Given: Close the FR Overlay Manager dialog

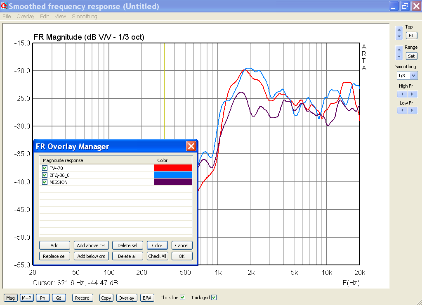Looking at the screenshot, I should [191, 146].
